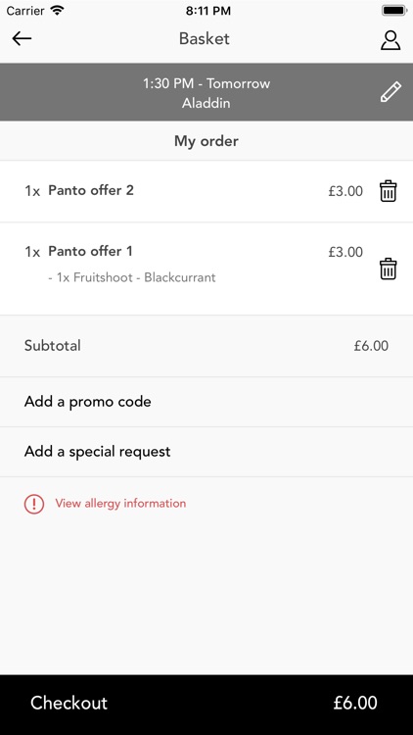The image size is (413, 735).
Task: Remove Panto offer 1 using the trash icon
Action: 388,269
